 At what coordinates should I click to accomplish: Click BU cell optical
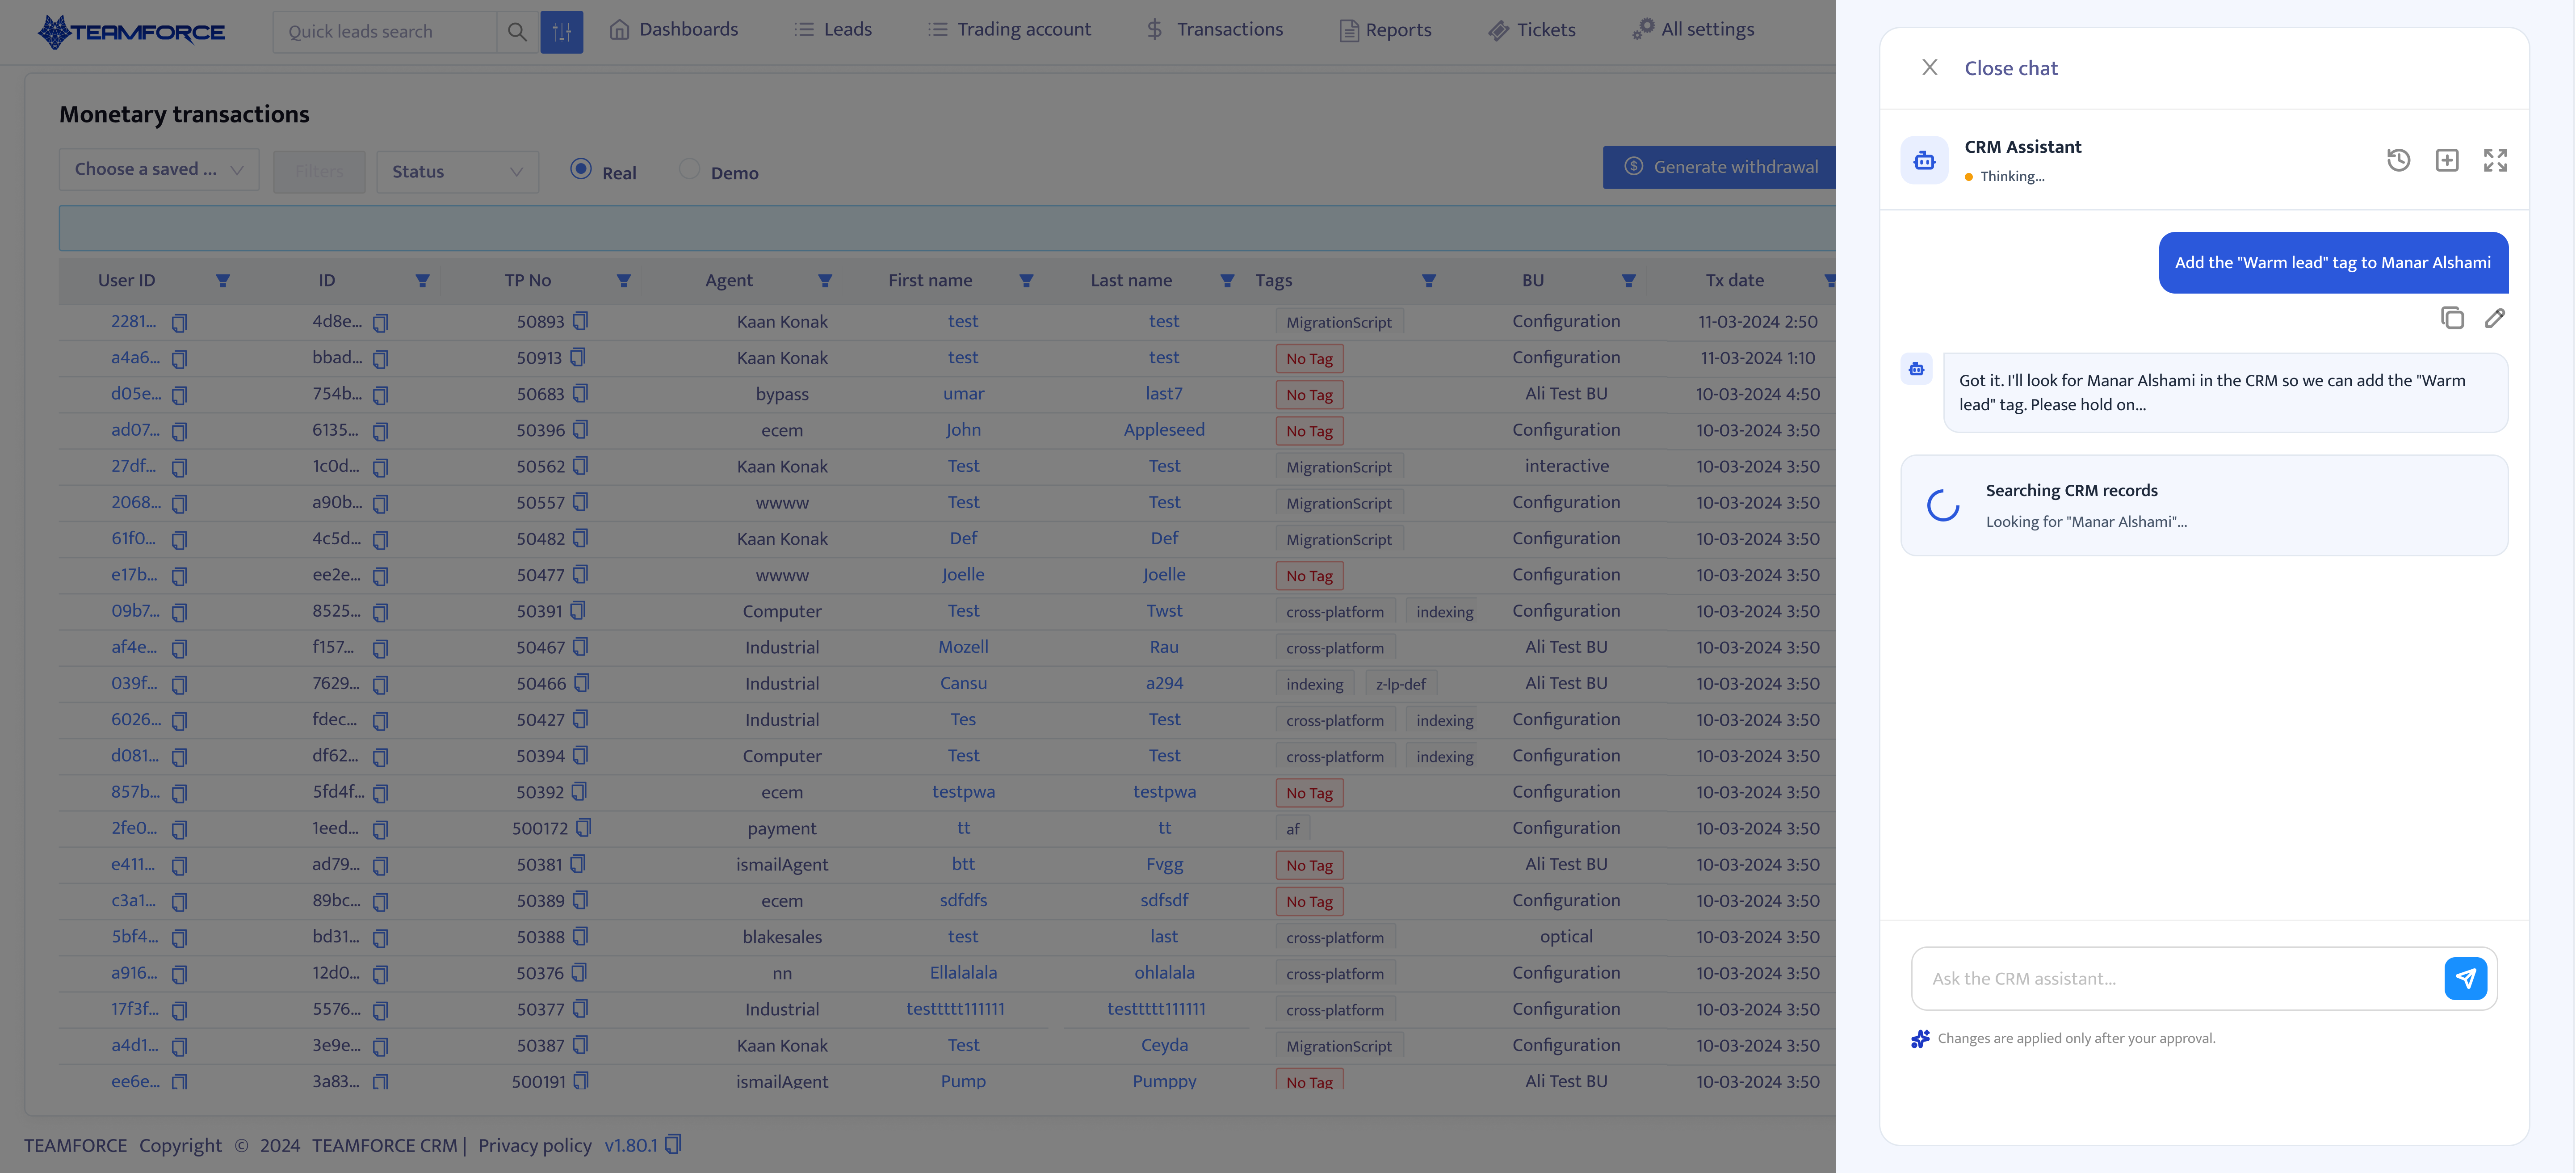click(x=1566, y=937)
